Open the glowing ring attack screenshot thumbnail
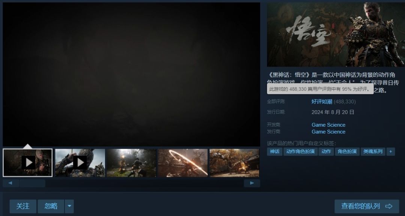 183,163
